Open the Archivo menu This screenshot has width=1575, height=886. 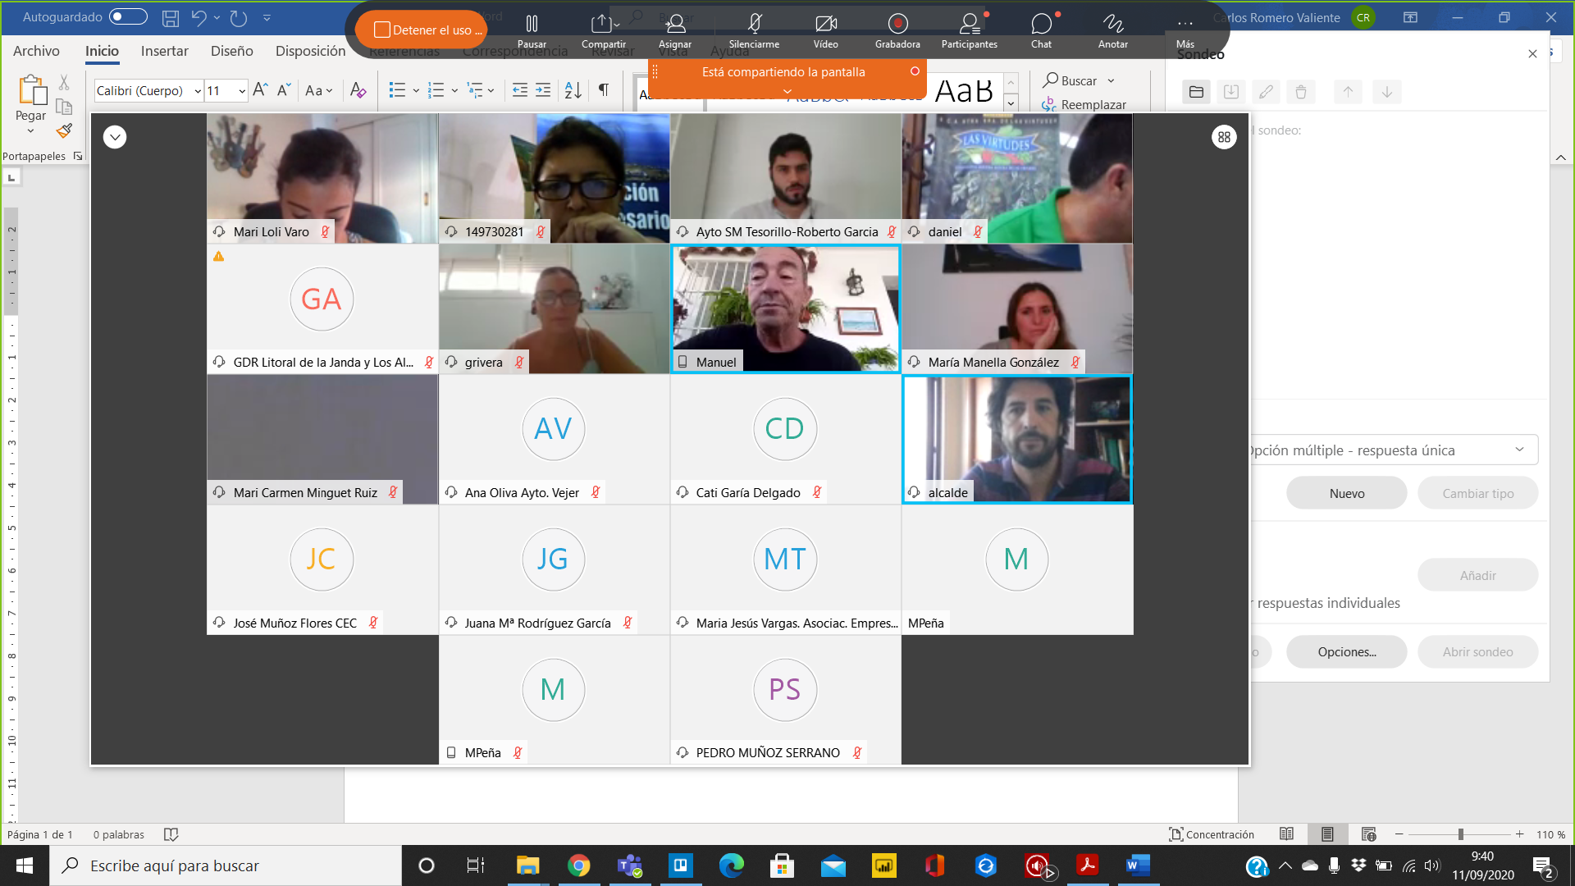[36, 51]
